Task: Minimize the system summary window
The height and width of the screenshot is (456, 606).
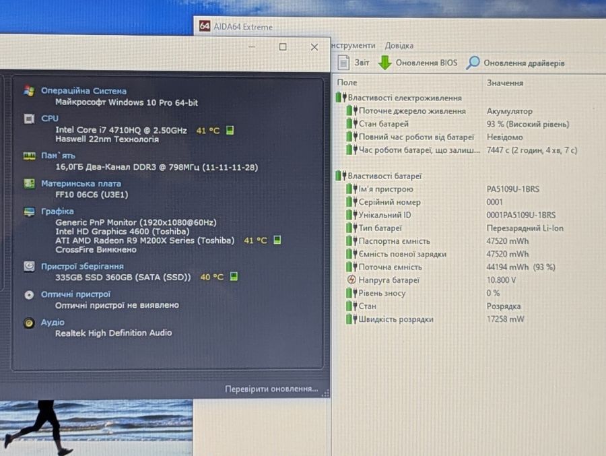Action: [x=252, y=46]
